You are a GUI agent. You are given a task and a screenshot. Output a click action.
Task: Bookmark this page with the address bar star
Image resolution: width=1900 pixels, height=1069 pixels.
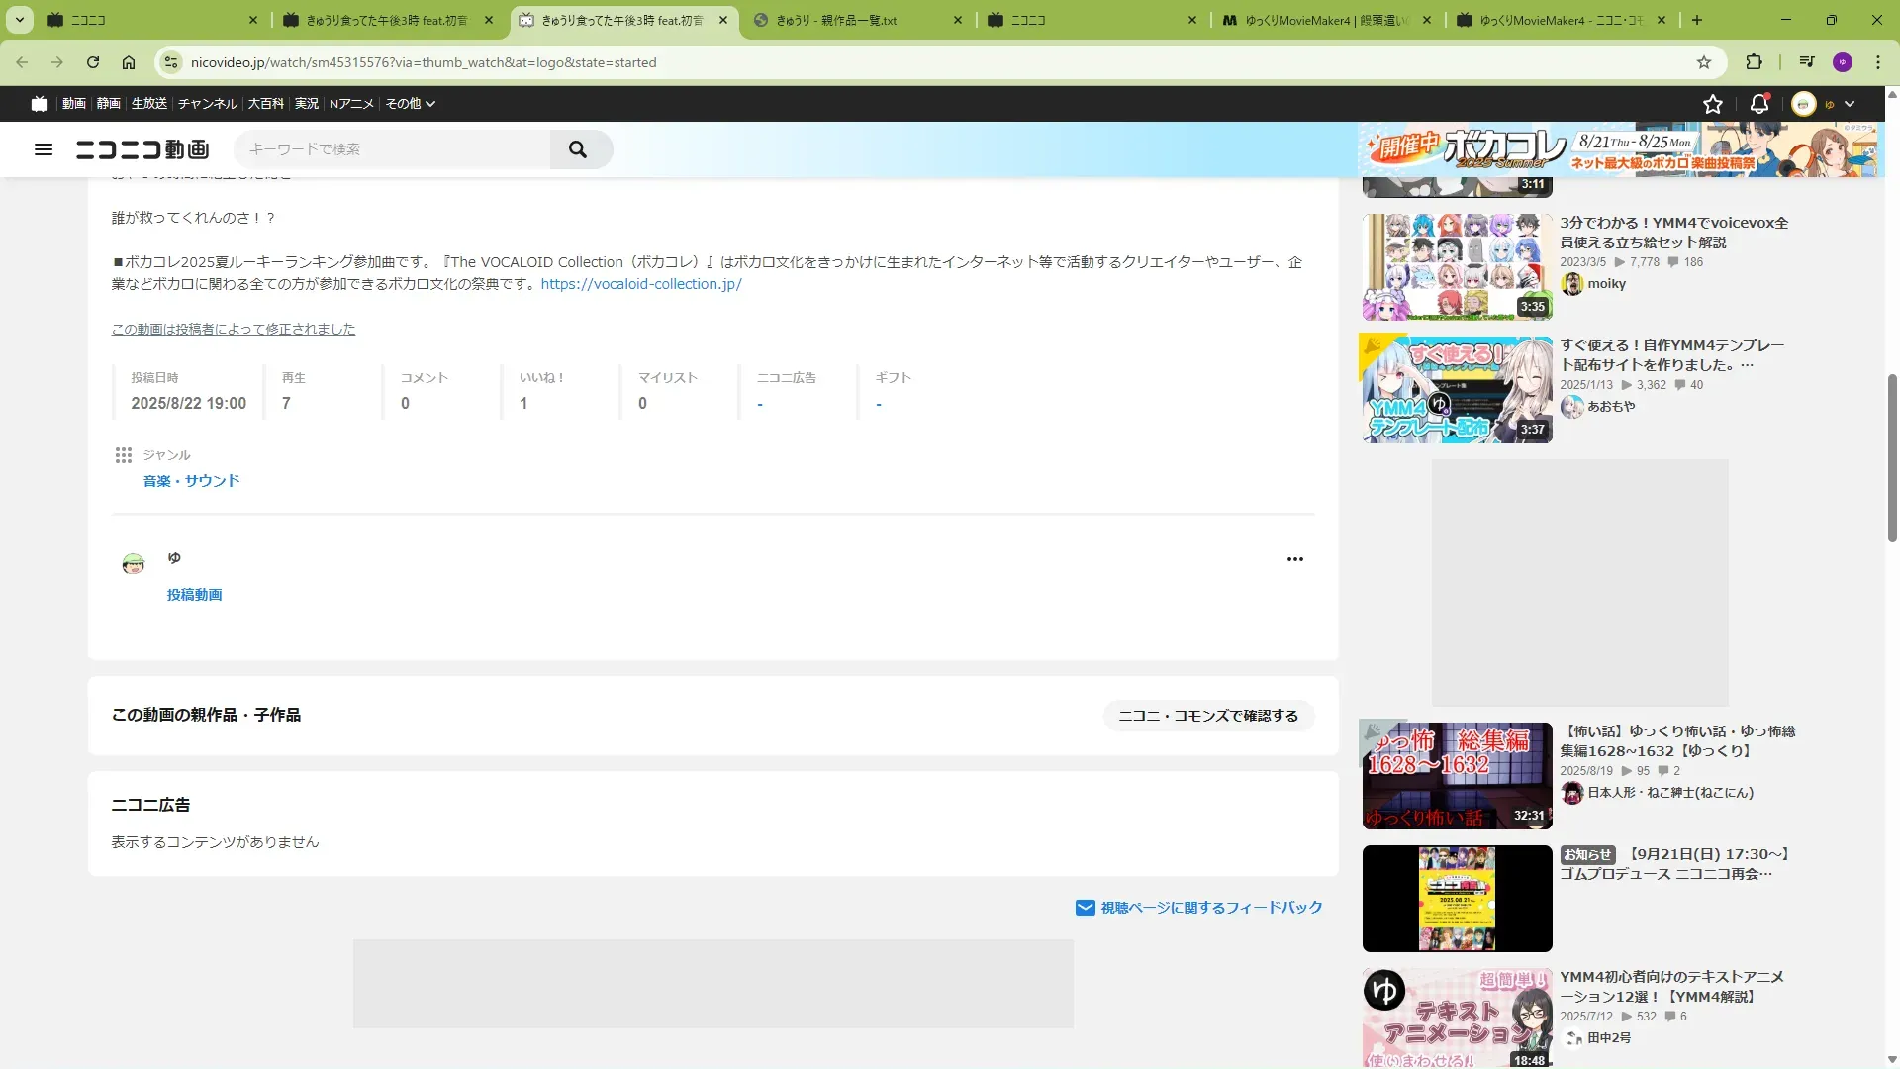coord(1703,62)
